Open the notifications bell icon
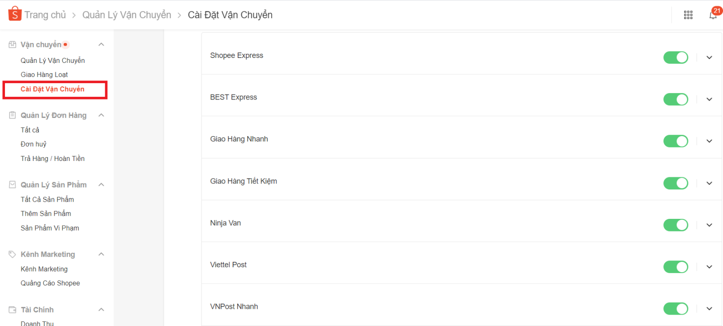The height and width of the screenshot is (326, 723). click(713, 15)
